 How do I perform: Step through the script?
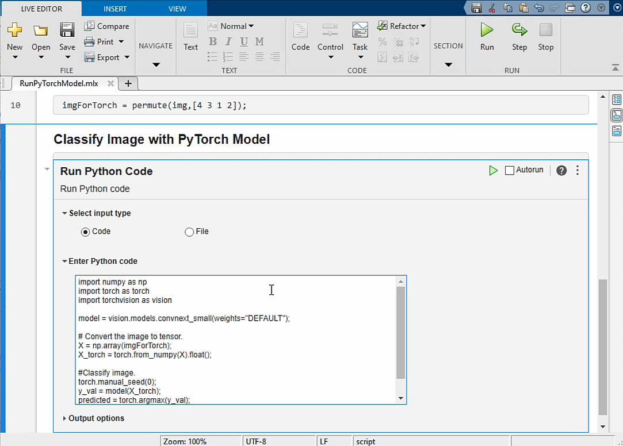click(x=519, y=37)
